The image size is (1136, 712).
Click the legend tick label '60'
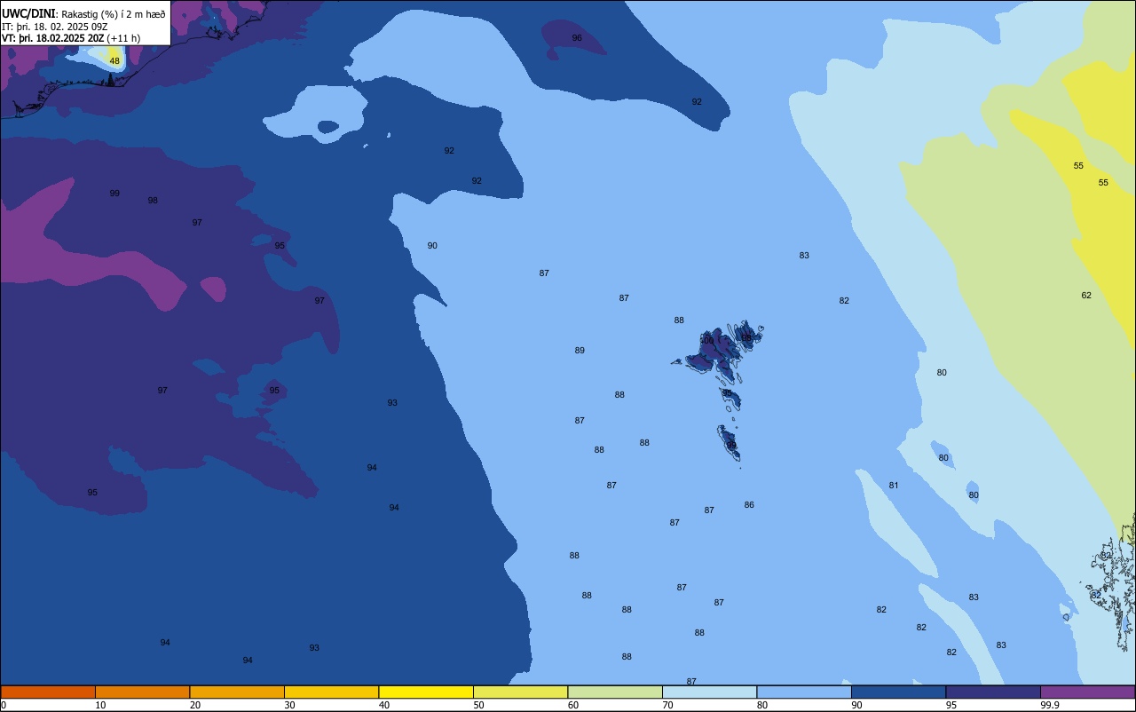pyautogui.click(x=573, y=705)
